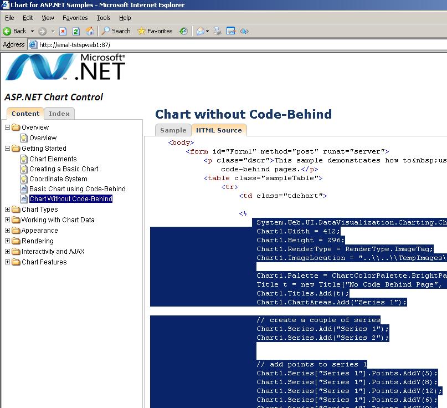Click the Print icon in the toolbar
The width and height of the screenshot is (447, 408).
point(218,31)
